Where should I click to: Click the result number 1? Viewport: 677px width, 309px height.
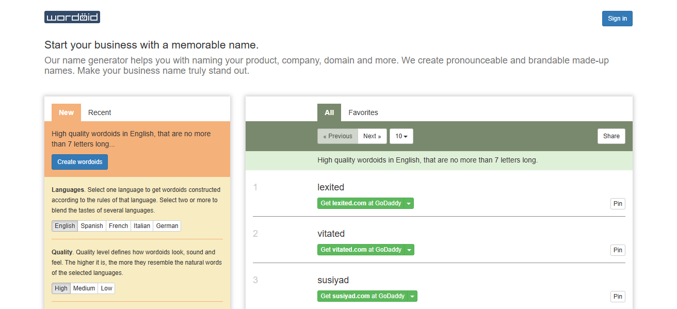[255, 187]
